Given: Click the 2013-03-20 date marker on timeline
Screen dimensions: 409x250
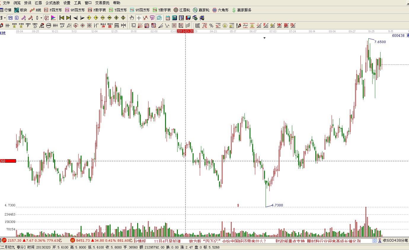Looking at the screenshot, I should 185,31.
